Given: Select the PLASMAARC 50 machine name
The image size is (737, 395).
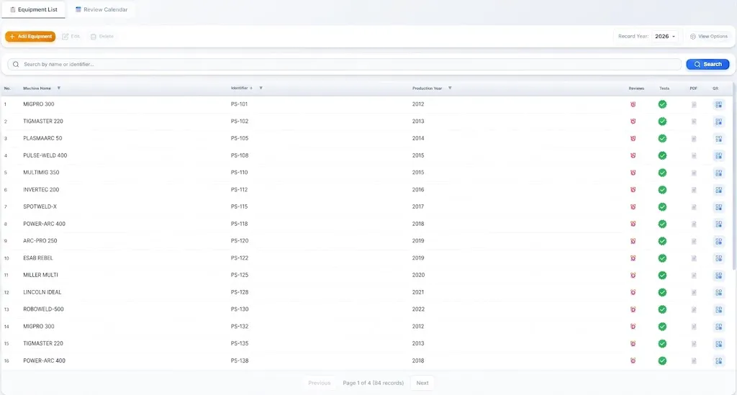Looking at the screenshot, I should coord(42,138).
